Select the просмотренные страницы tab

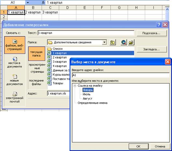tap(37, 68)
